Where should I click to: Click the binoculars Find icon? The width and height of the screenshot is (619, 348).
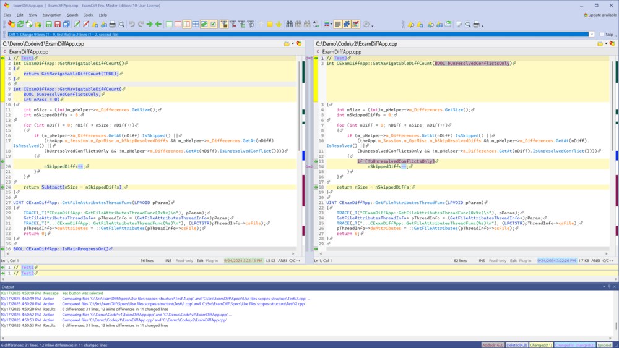point(289,25)
